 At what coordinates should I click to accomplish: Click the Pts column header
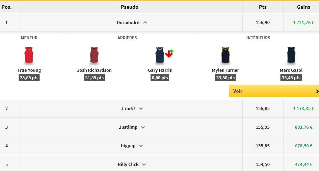point(263,7)
